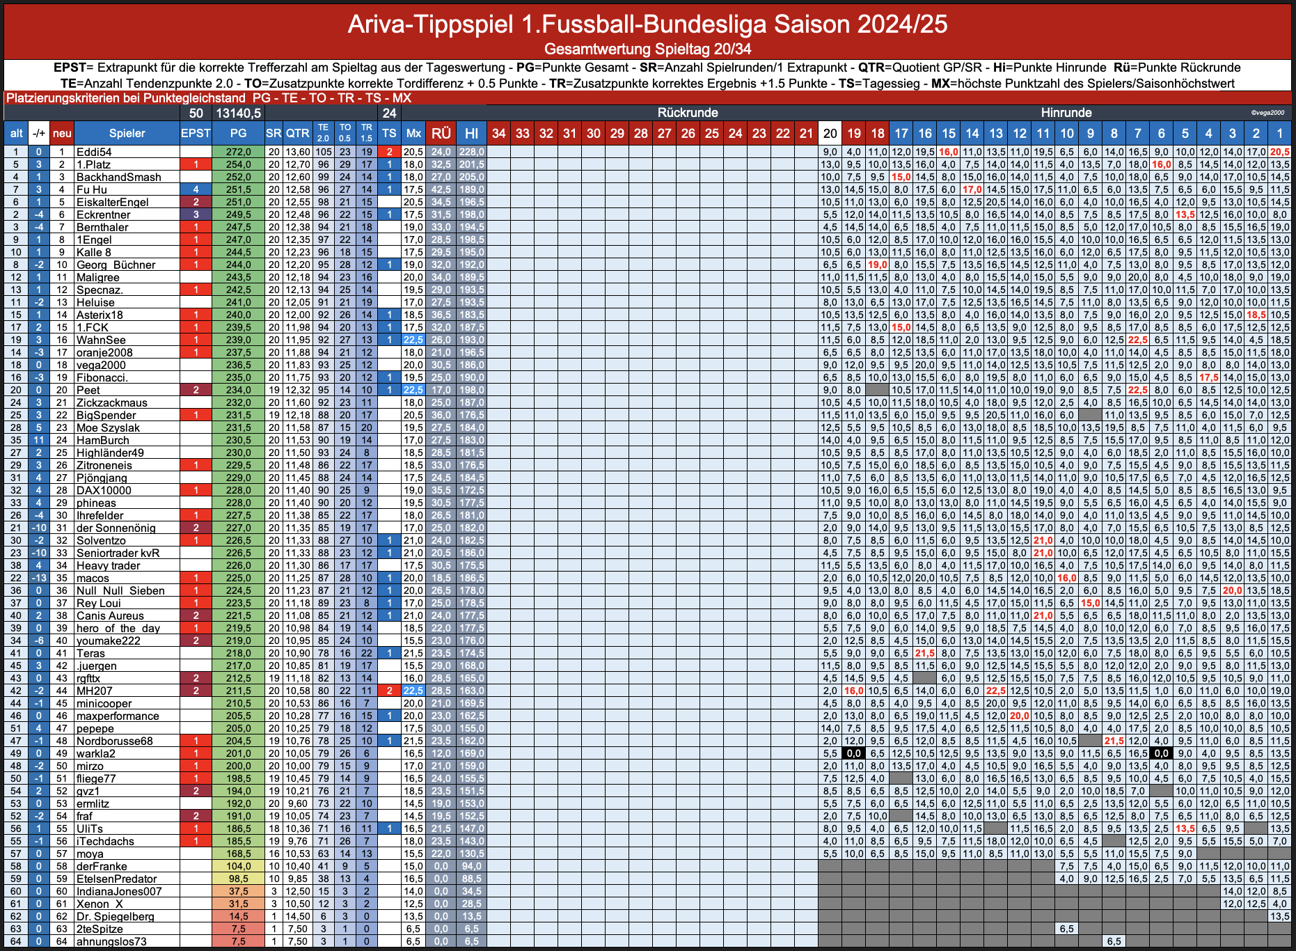The height and width of the screenshot is (951, 1296).
Task: Click player name 'Null_Null_Sieben'
Action: [120, 590]
